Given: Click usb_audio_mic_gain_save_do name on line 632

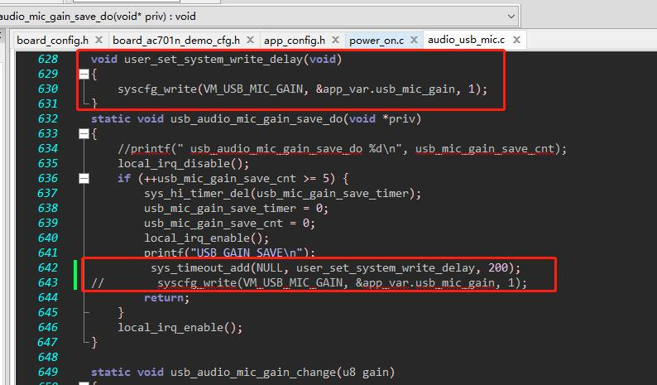Looking at the screenshot, I should click(x=256, y=119).
